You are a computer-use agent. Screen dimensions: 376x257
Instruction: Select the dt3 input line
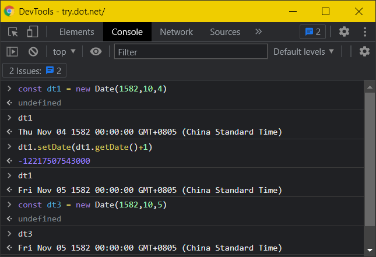(25, 234)
